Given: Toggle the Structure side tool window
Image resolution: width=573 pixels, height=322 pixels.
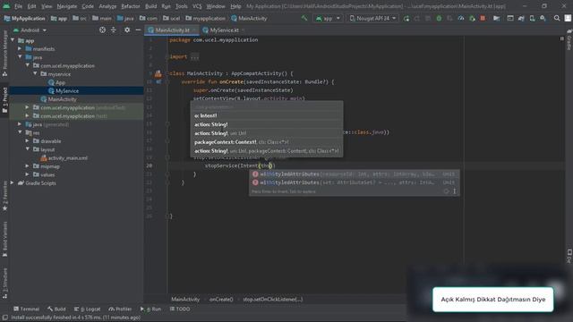Looking at the screenshot, I should pos(4,284).
